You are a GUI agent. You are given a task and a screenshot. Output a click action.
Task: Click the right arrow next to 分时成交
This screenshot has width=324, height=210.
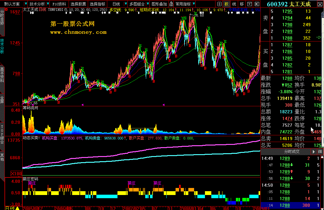[313, 152]
